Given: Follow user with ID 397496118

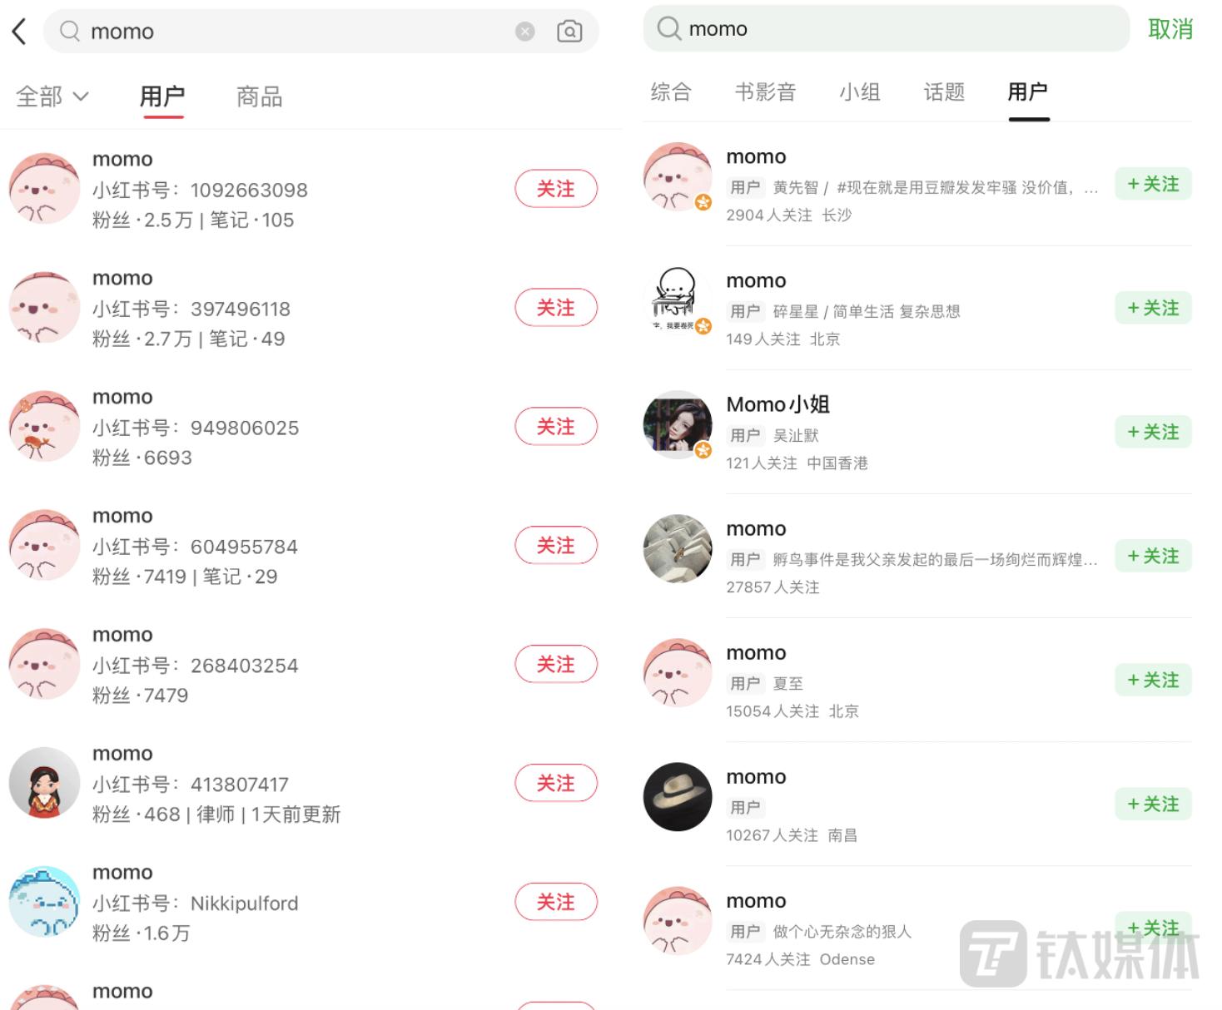Looking at the screenshot, I should tap(556, 308).
